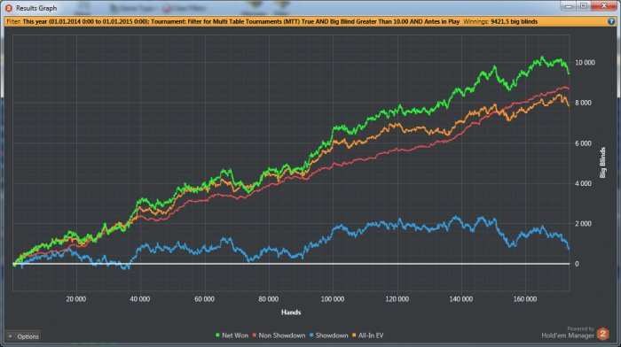The image size is (621, 347).
Task: Click the Hold'em Manager 2 logo icon
Action: 602,334
